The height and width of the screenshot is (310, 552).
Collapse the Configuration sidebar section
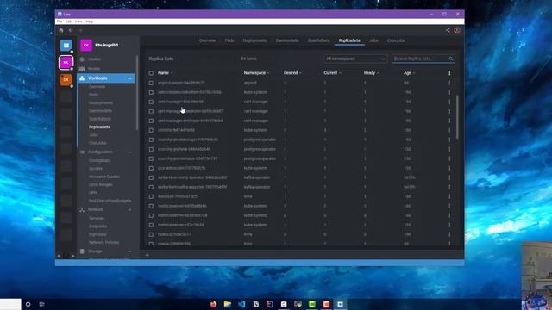130,152
